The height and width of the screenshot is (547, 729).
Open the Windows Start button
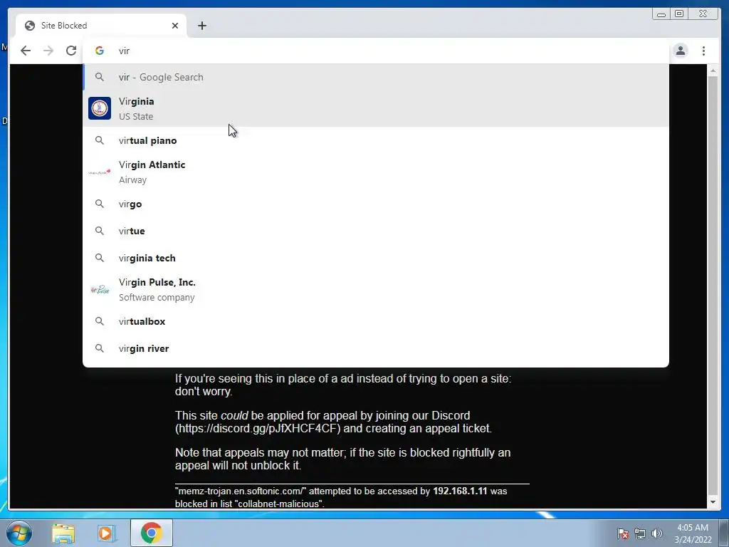click(x=19, y=533)
